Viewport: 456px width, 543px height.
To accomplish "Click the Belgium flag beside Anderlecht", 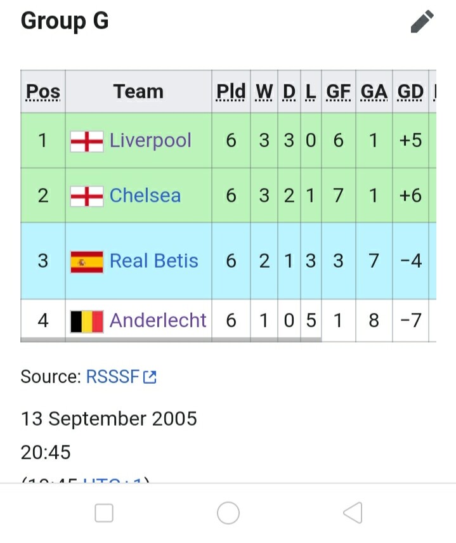I will click(x=86, y=322).
